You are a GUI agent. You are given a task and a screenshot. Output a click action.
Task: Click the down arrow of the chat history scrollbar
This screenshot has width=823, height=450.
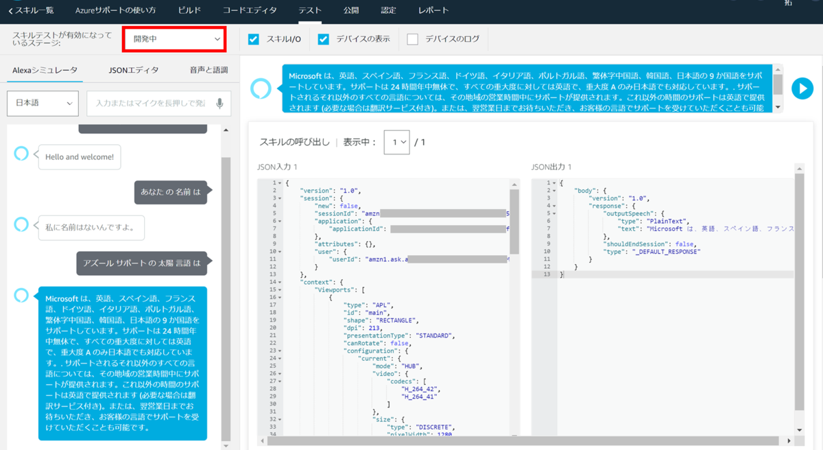(x=226, y=445)
